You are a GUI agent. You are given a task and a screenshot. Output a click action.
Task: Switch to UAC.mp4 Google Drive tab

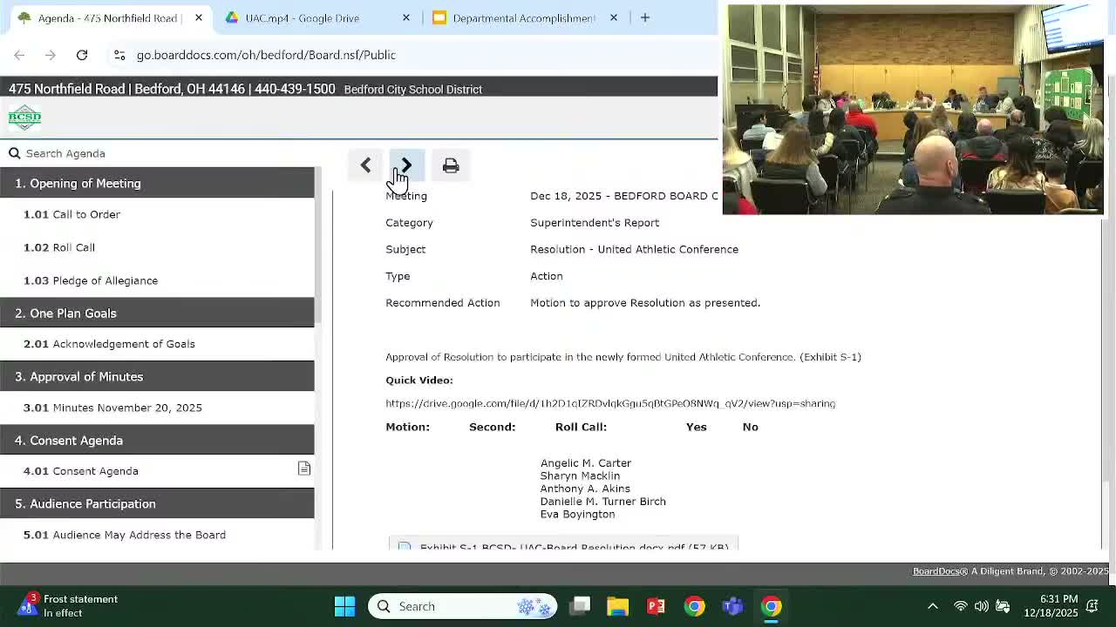[302, 17]
